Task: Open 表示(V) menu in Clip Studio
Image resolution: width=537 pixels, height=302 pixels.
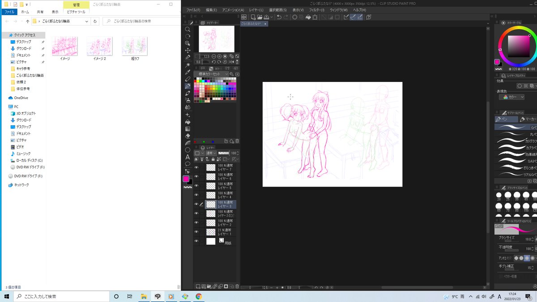Action: coord(298,10)
